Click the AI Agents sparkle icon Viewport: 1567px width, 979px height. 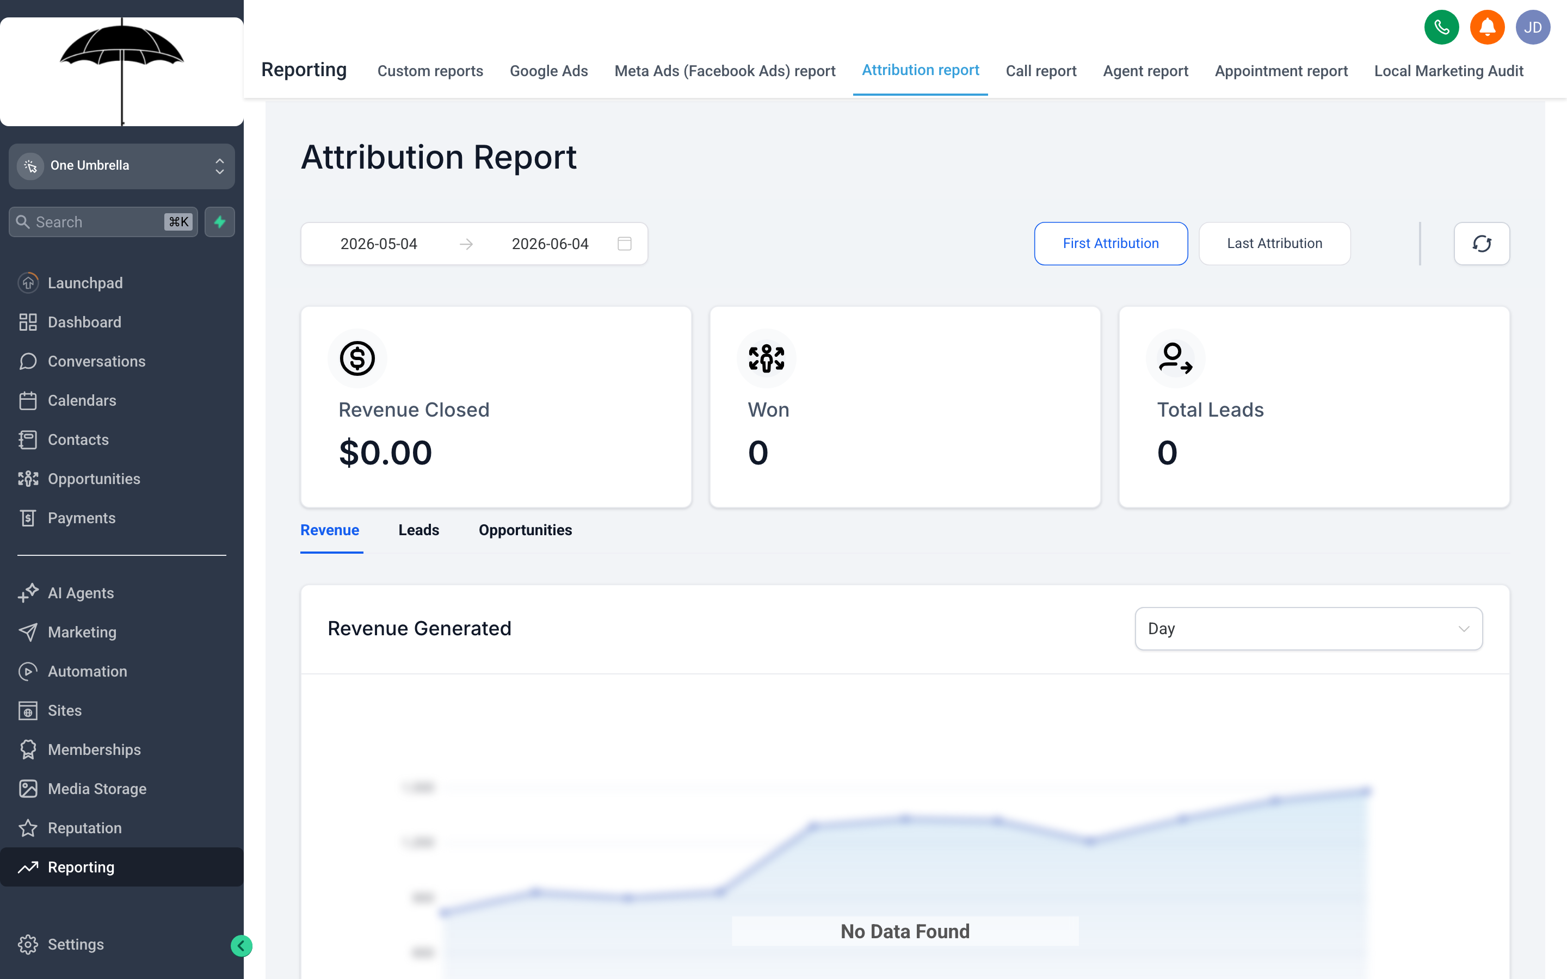(28, 593)
